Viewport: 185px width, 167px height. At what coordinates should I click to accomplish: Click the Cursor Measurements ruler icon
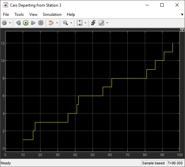[101, 23]
